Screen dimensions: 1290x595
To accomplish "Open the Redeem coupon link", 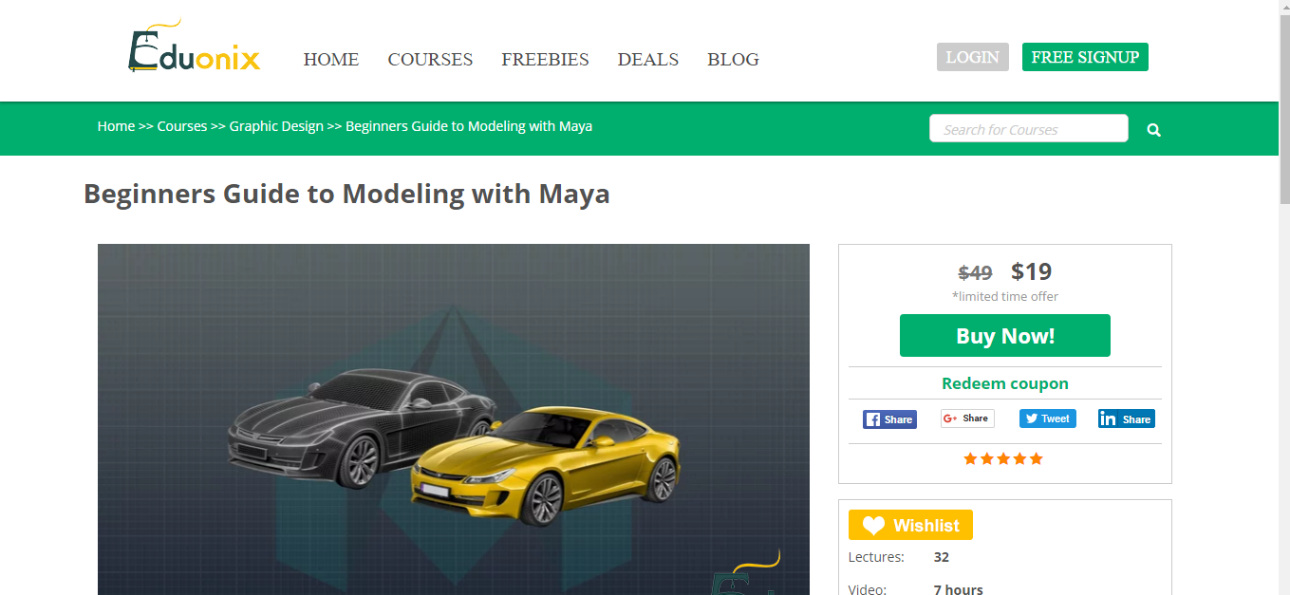I will coord(1005,383).
